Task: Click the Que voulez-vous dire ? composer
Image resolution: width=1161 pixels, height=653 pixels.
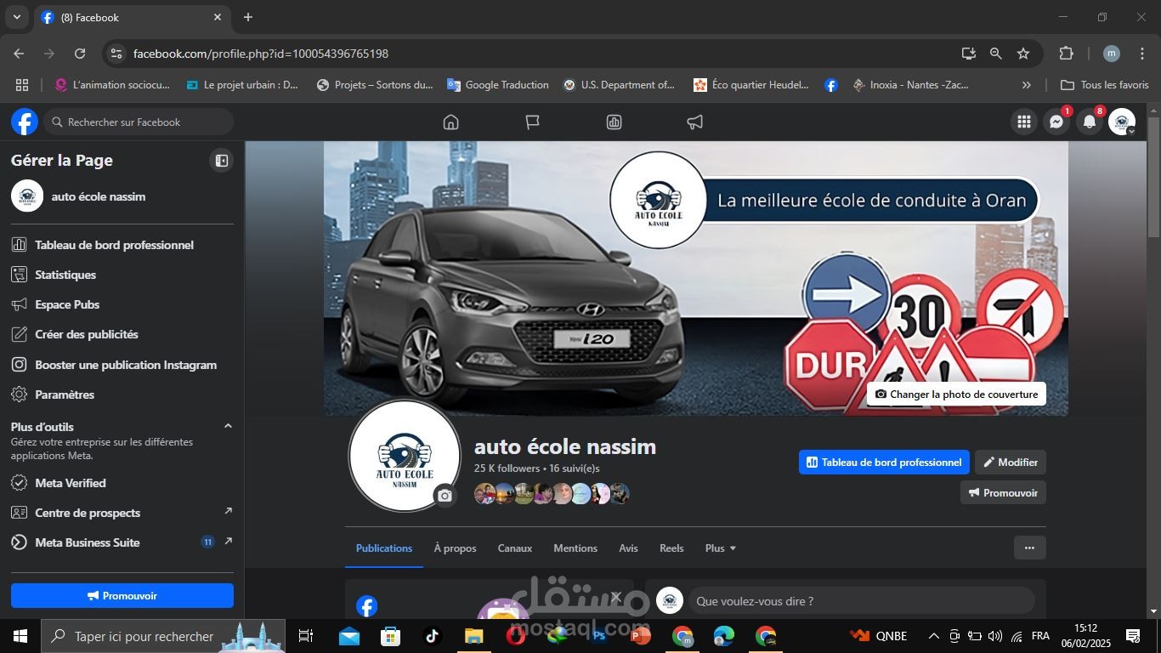Action: pos(861,601)
